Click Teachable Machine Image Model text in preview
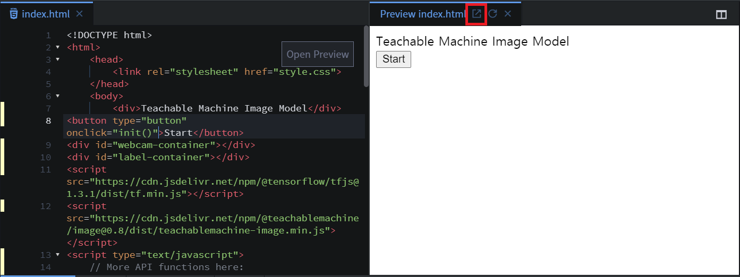740x277 pixels. click(x=472, y=41)
